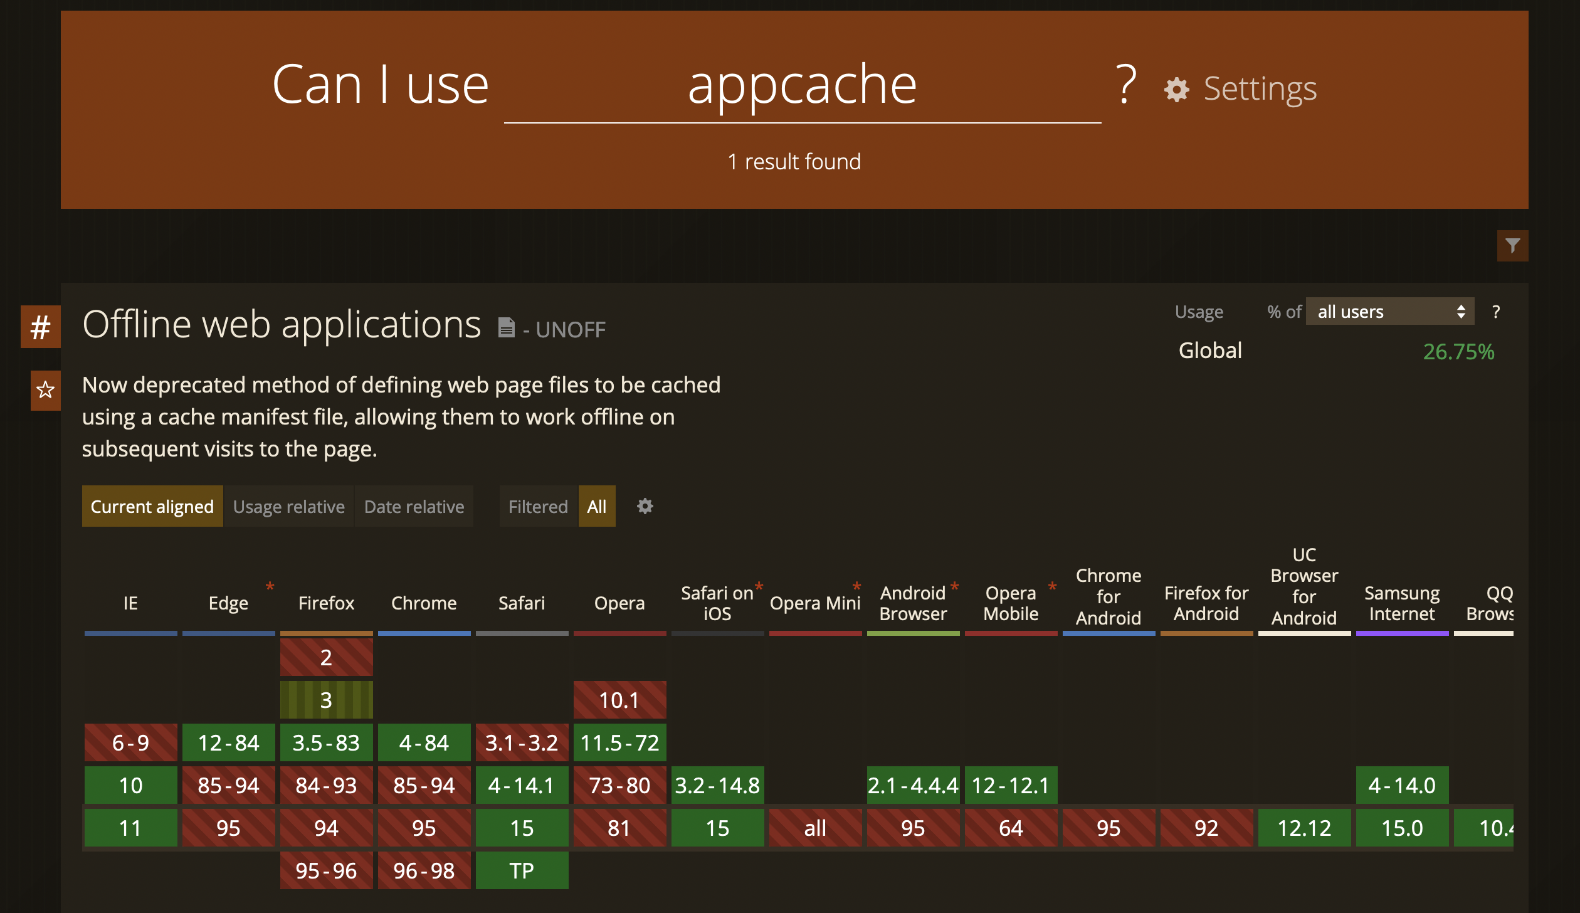The height and width of the screenshot is (913, 1580).
Task: Select the Samsung Internet 4-14.0 cell
Action: 1403,785
